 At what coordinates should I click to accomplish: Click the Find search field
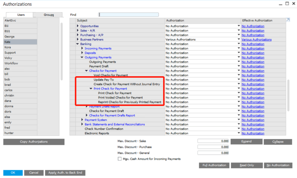point(129,15)
